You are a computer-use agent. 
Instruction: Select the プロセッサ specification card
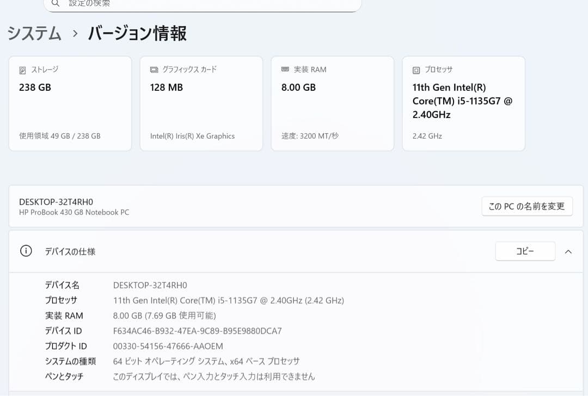463,103
